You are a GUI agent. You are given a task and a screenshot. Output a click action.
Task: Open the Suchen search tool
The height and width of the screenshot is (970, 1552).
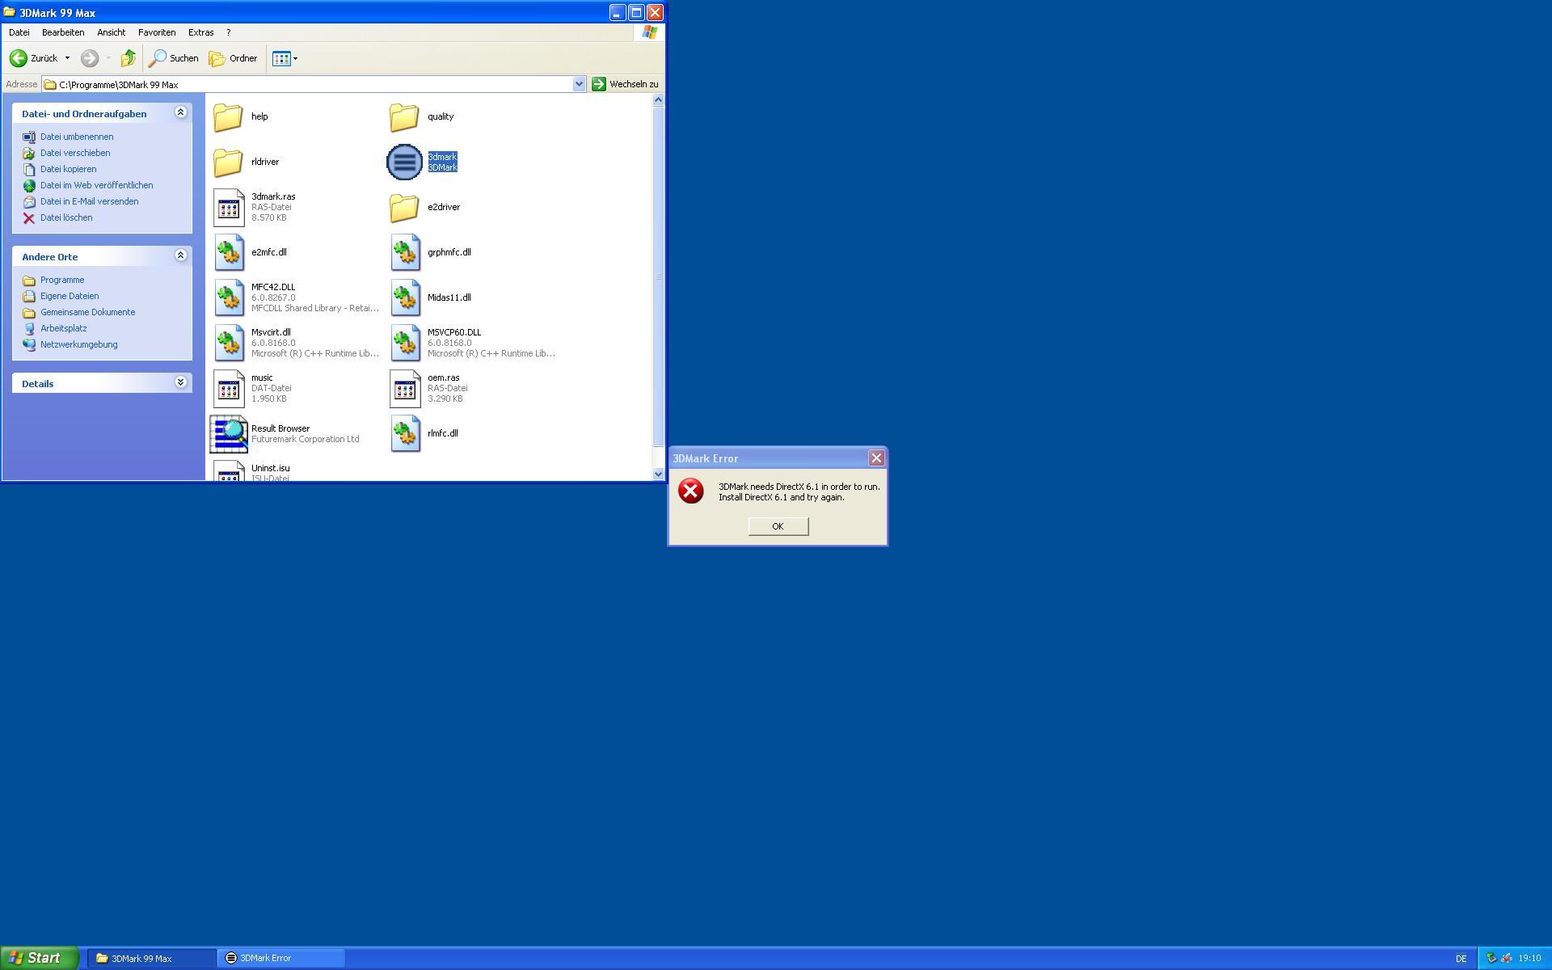[x=173, y=58]
